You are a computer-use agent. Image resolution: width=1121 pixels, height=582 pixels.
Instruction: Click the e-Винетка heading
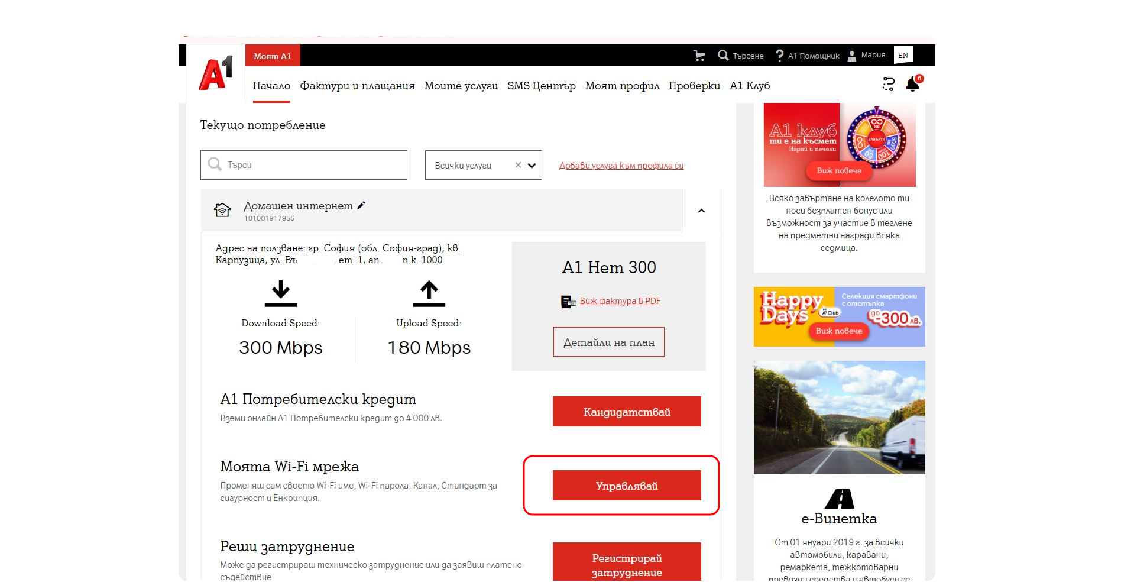coord(839,519)
